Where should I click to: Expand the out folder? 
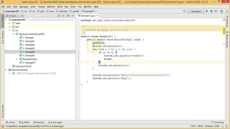coord(10,27)
